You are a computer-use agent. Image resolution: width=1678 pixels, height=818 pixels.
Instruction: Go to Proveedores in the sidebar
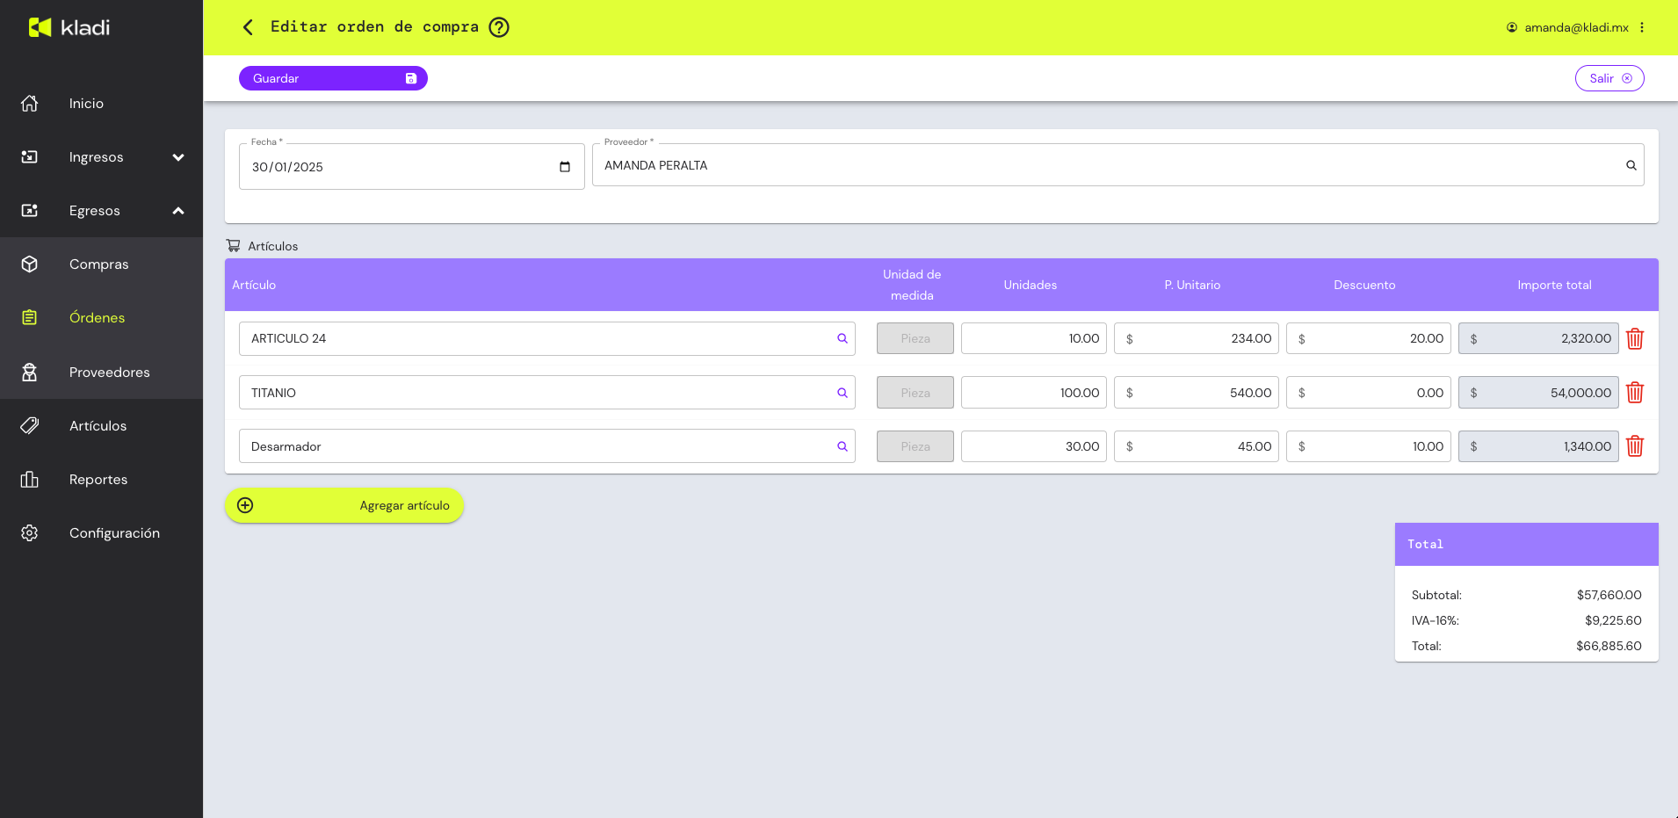(x=109, y=373)
